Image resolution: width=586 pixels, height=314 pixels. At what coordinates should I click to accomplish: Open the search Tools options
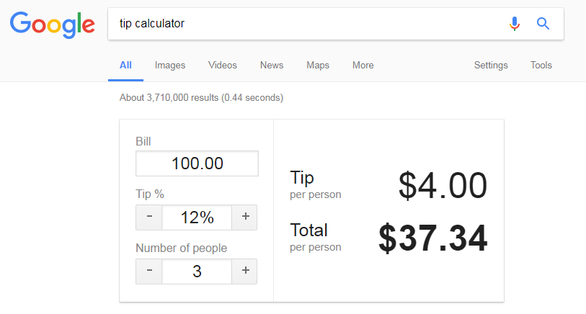pyautogui.click(x=541, y=65)
